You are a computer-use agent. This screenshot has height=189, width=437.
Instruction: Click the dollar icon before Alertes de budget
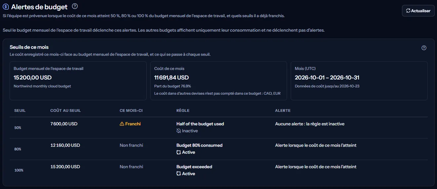pyautogui.click(x=6, y=7)
